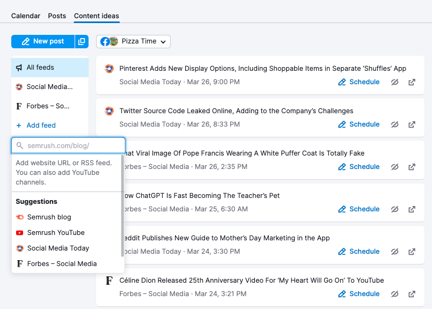Open the Céline Dion article's external link icon
This screenshot has width=432, height=309.
coord(412,293)
